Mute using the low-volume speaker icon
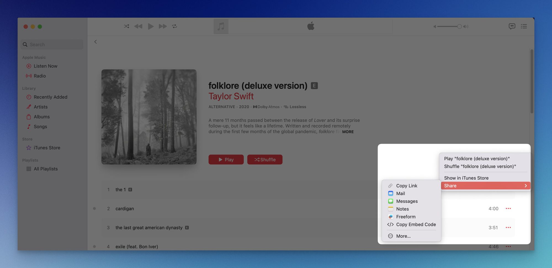Image resolution: width=552 pixels, height=268 pixels. [435, 26]
